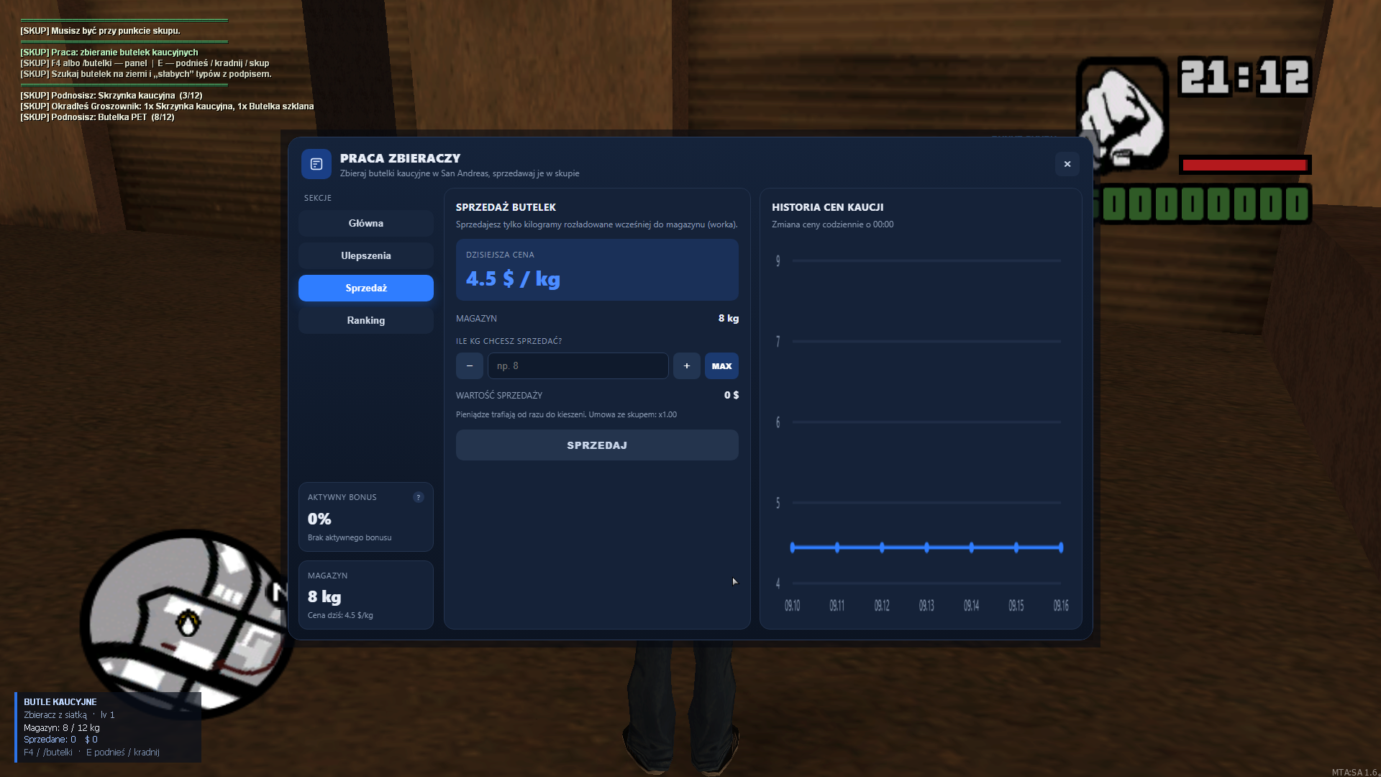Click the chat line 'Musisz być przy punkcie skupu.'
This screenshot has height=777, width=1381.
click(x=100, y=31)
